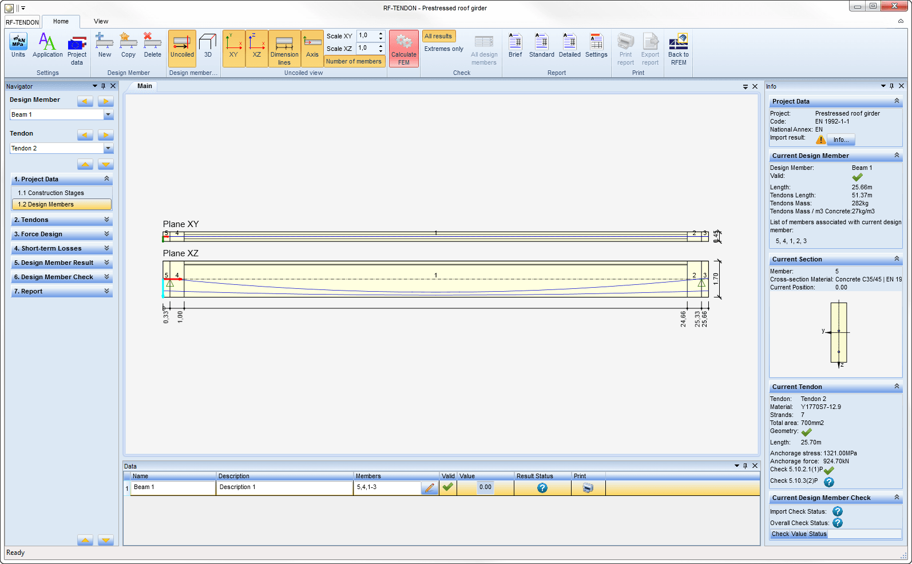
Task: Toggle Axis display
Action: coord(312,49)
